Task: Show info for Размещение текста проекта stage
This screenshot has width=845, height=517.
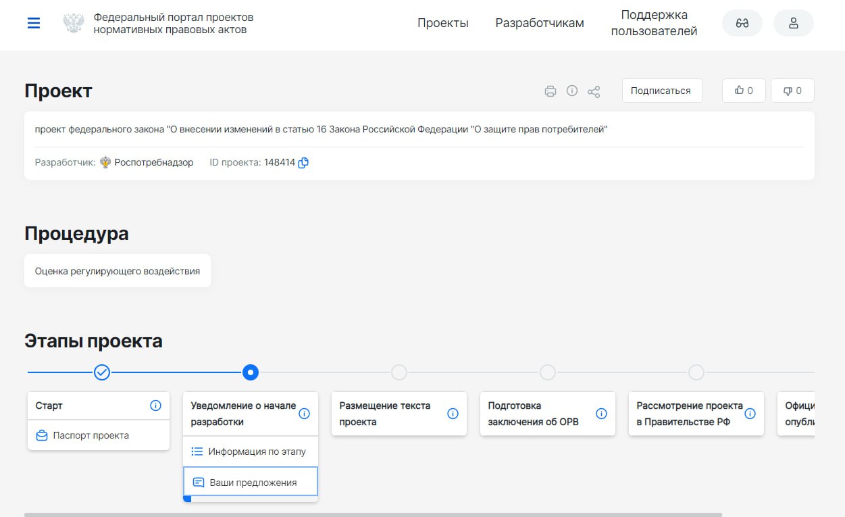Action: coord(453,414)
